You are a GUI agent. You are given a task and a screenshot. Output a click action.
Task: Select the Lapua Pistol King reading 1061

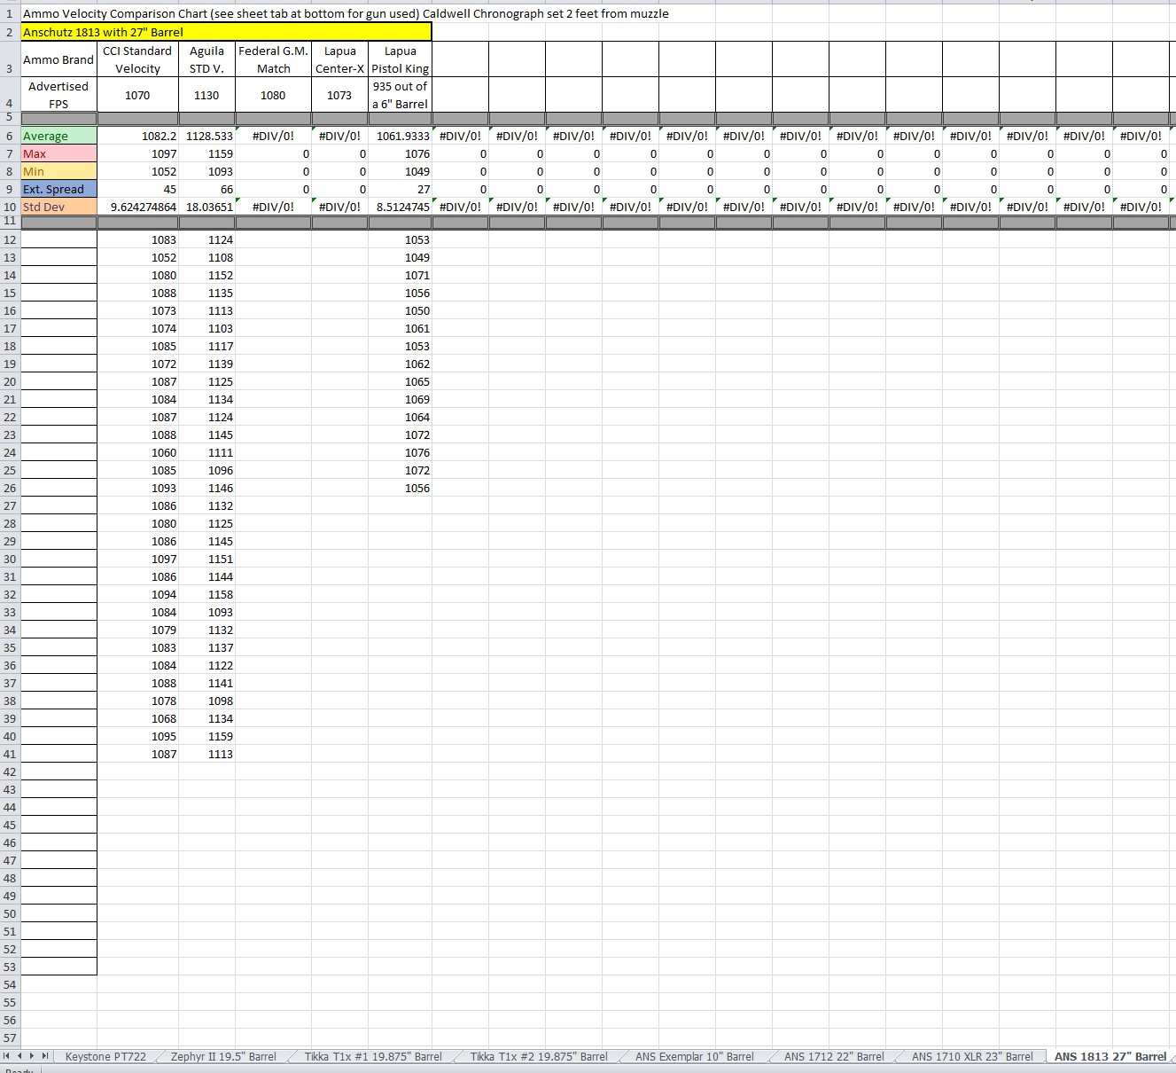400,328
